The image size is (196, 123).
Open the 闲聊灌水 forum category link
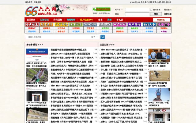(47, 28)
